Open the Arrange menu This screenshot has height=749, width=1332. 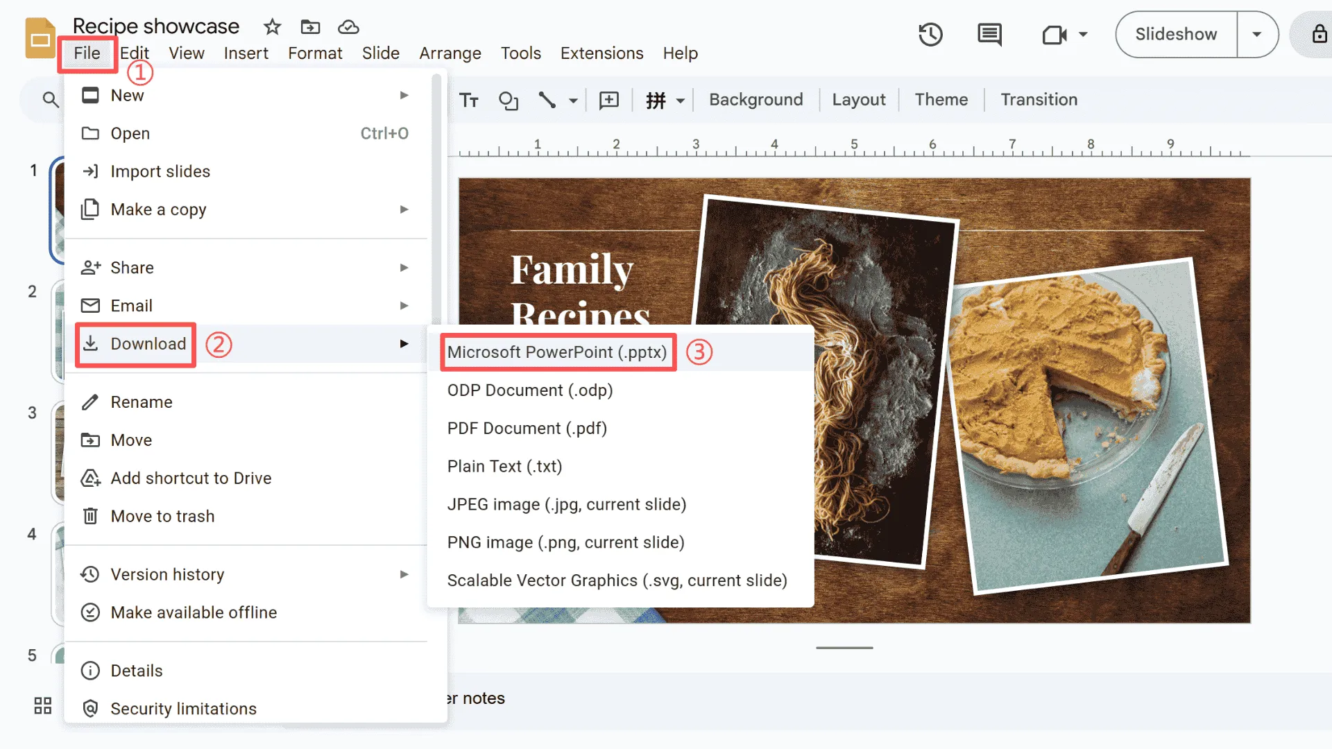tap(450, 53)
